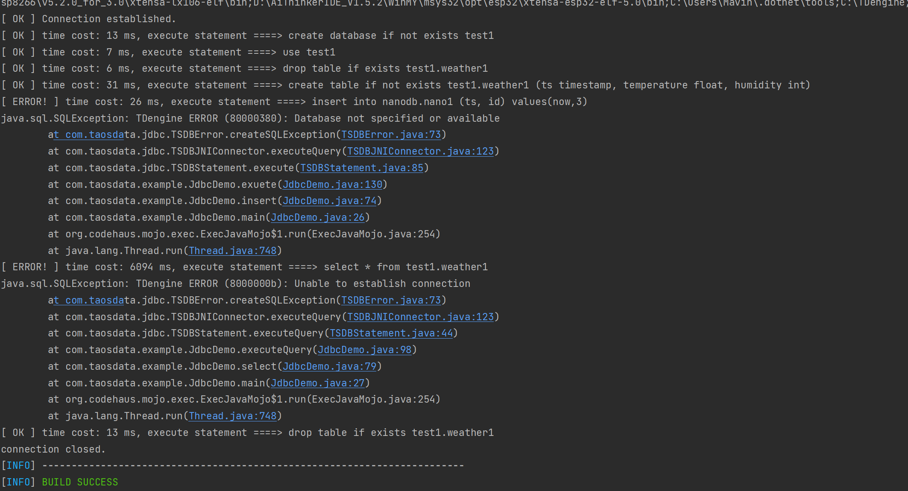Viewport: 908px width, 491px height.
Task: Open JdbcDemo.java:26 source link
Action: (x=317, y=217)
